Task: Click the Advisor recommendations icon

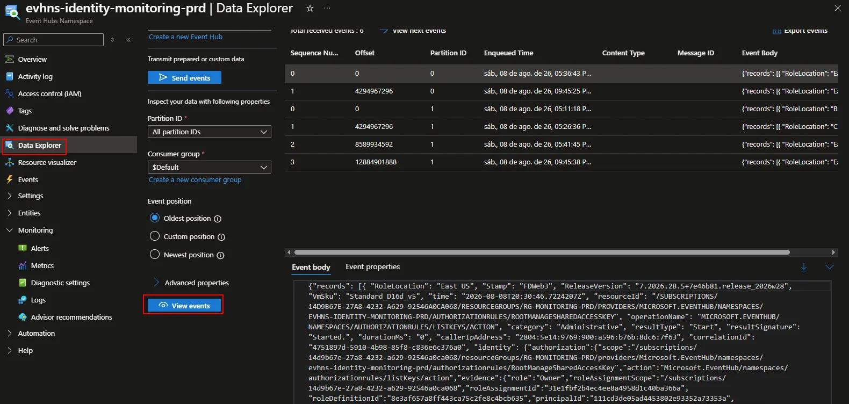Action: [23, 317]
